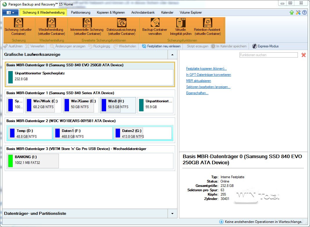This screenshot has height=227, width=310.
Task: Click the Funktionen suchen search field
Action: [x=268, y=55]
